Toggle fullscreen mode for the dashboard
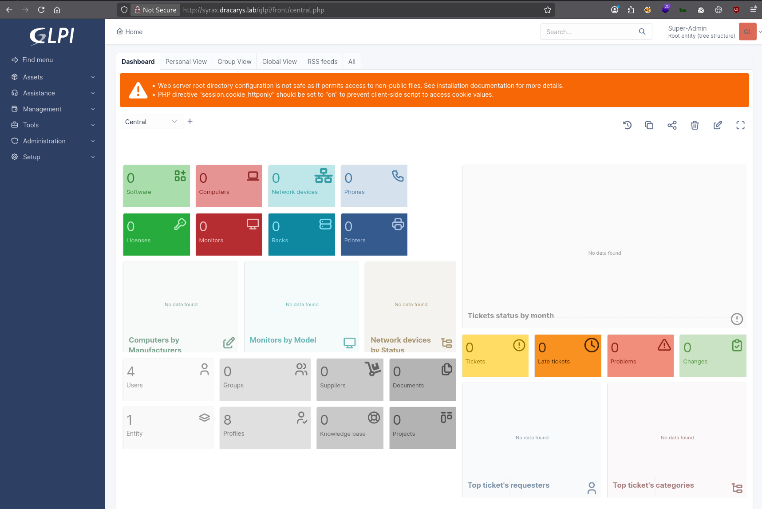Image resolution: width=762 pixels, height=509 pixels. [x=740, y=125]
